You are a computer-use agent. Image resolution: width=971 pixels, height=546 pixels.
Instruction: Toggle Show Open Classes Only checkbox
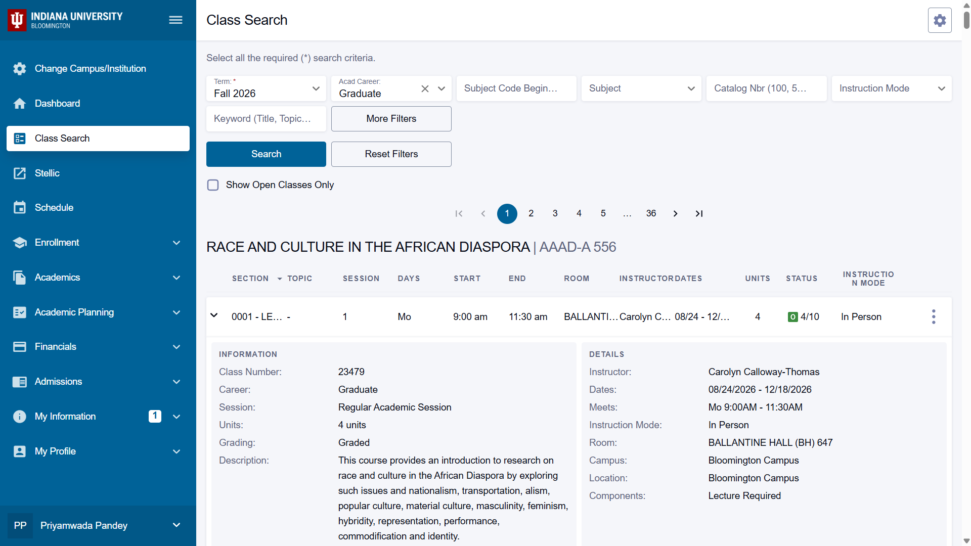pyautogui.click(x=213, y=185)
